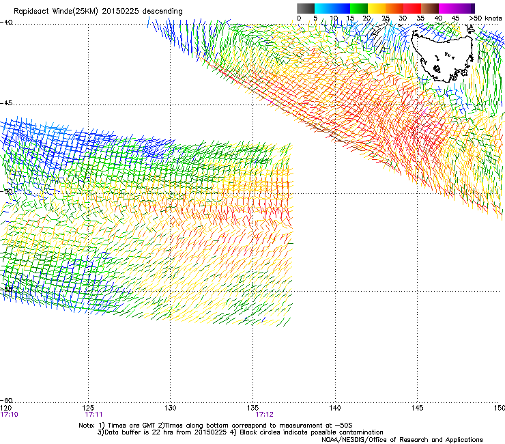Click the -60 latitude axis label
505x444 pixels.
coord(6,400)
